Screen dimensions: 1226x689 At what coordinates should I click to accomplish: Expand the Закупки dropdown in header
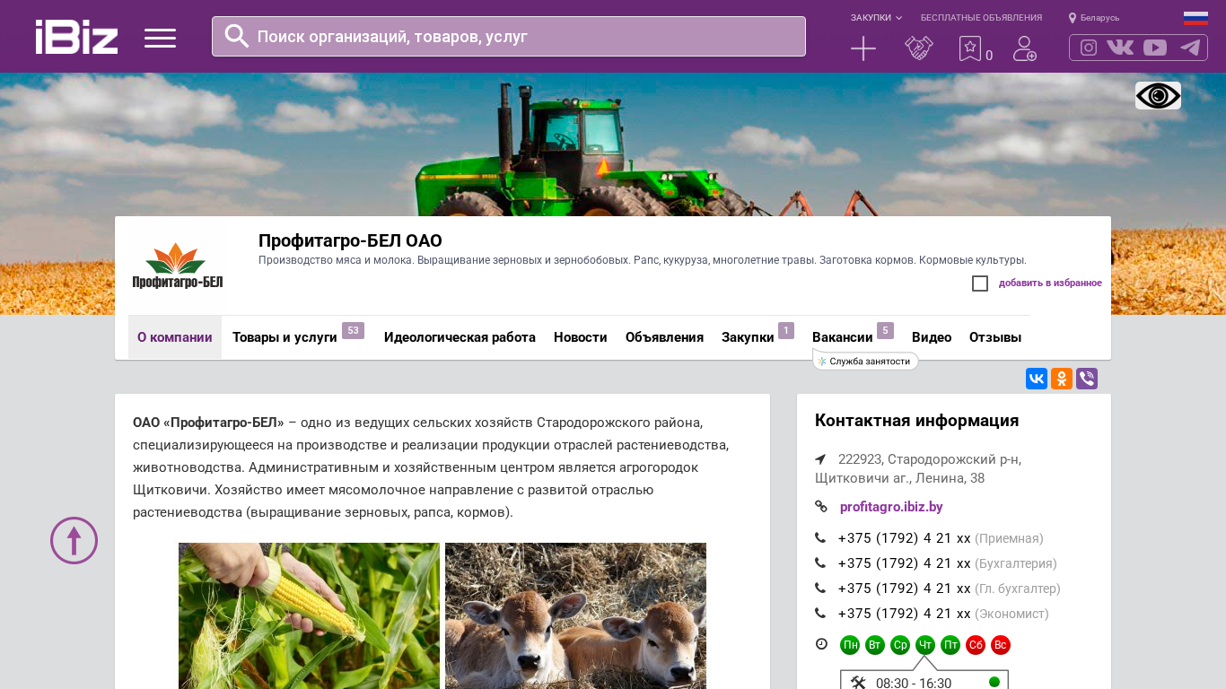(876, 18)
